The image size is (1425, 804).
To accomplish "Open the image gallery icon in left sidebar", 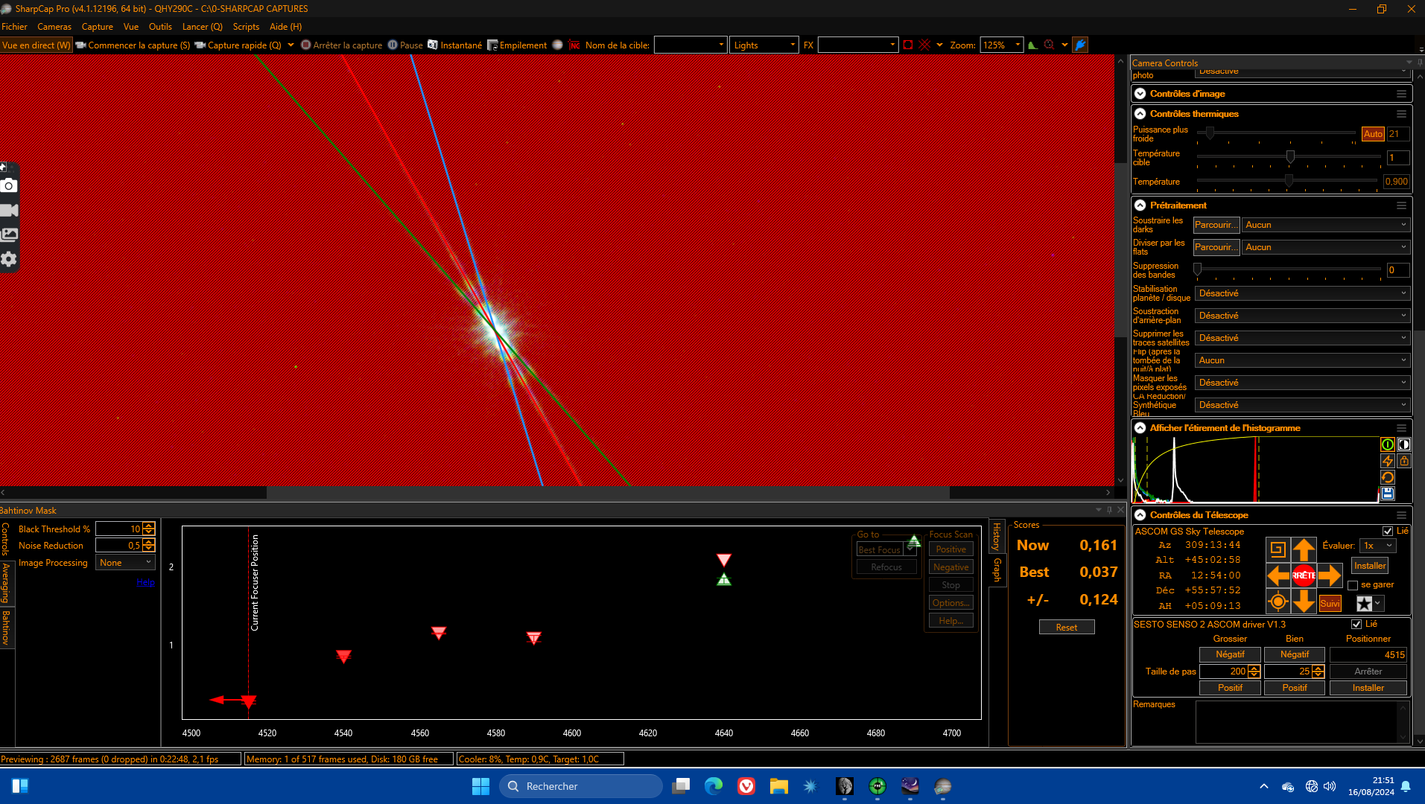I will (9, 234).
